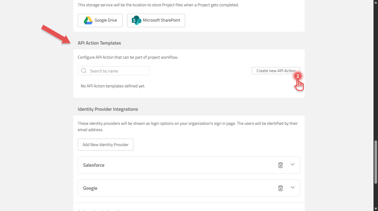Viewport: 378px width, 211px height.
Task: Click the SharePoint logo icon
Action: [136, 20]
